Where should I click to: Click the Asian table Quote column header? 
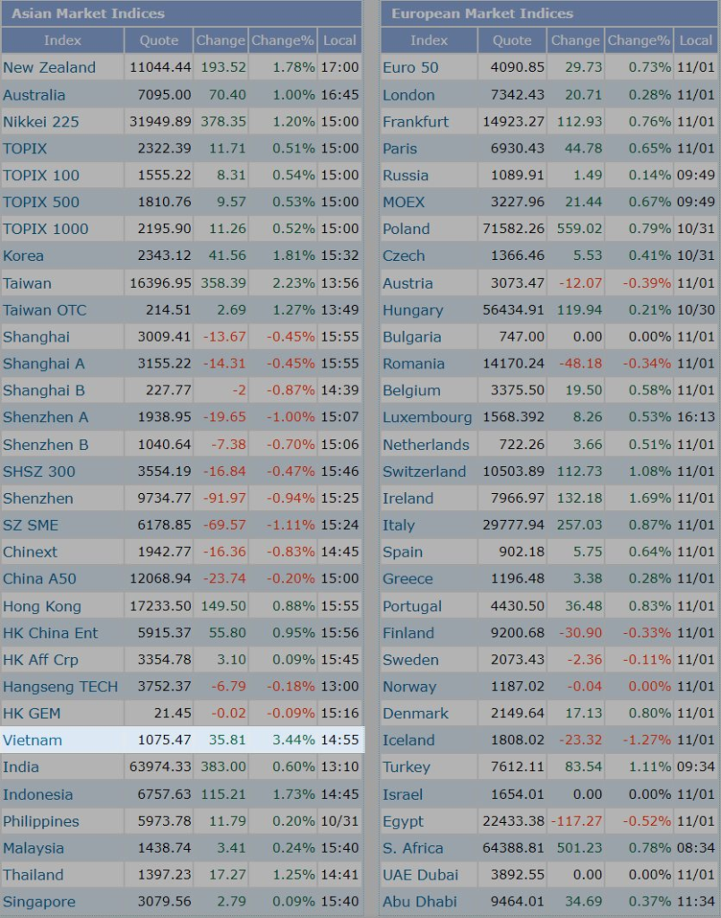coord(159,40)
